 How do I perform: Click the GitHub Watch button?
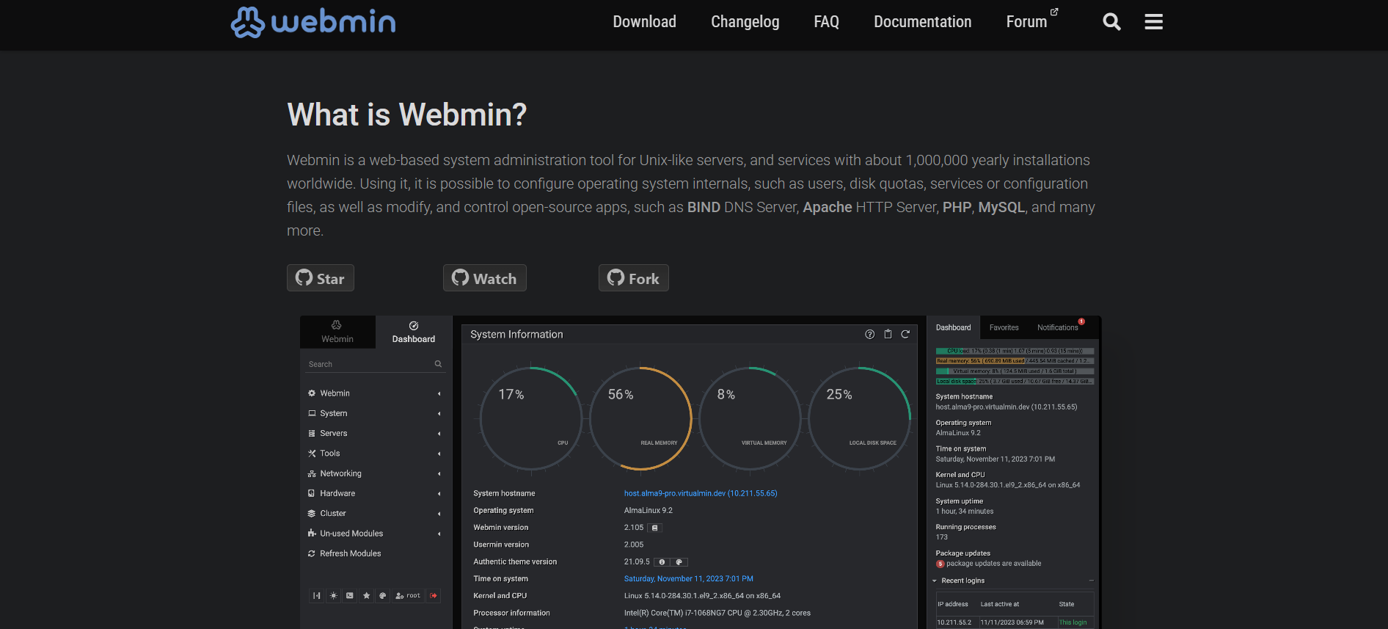485,278
